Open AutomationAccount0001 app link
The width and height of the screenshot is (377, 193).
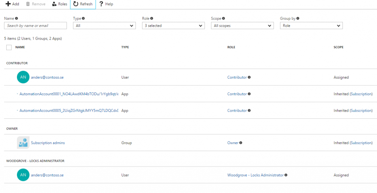(69, 94)
